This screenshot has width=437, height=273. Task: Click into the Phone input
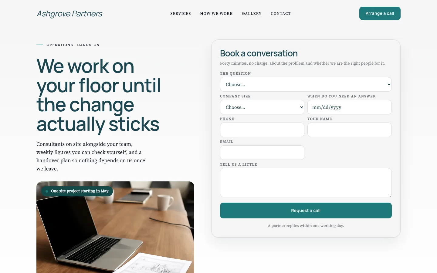262,130
